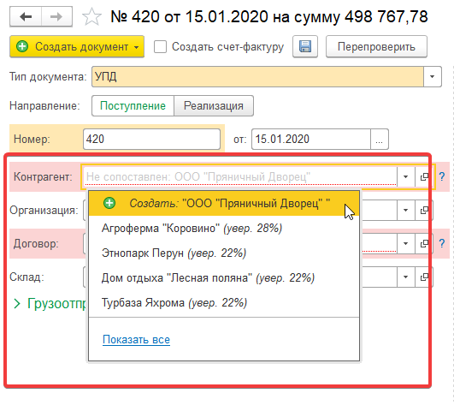The height and width of the screenshot is (405, 454).
Task: Select Турбаза Яхрома from suggestion list
Action: click(x=224, y=302)
